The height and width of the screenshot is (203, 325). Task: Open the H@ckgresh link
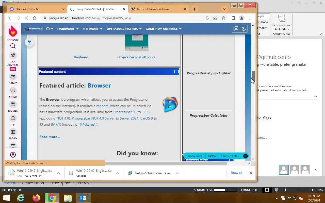coord(87,124)
